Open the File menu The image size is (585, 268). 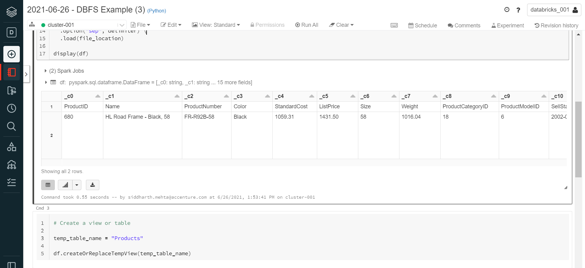(140, 25)
